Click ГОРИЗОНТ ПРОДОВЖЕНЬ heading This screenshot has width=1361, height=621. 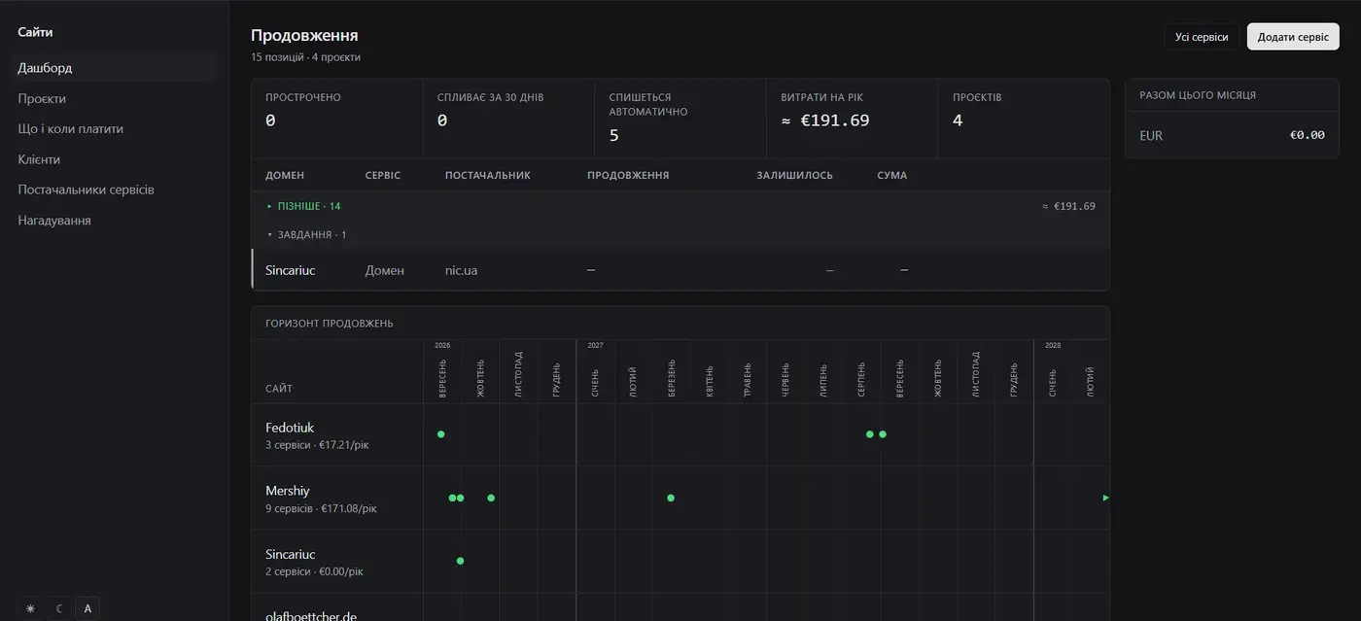(x=330, y=324)
